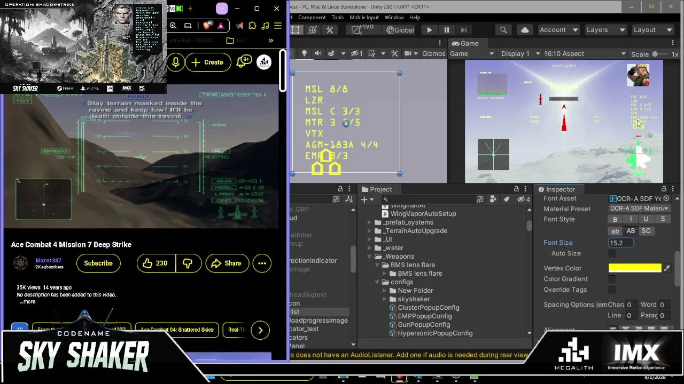Open Font Asset object picker
The image size is (684, 384).
click(666, 198)
